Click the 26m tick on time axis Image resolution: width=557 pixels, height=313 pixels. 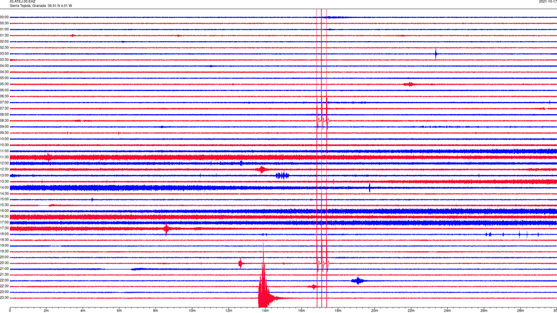(484, 311)
